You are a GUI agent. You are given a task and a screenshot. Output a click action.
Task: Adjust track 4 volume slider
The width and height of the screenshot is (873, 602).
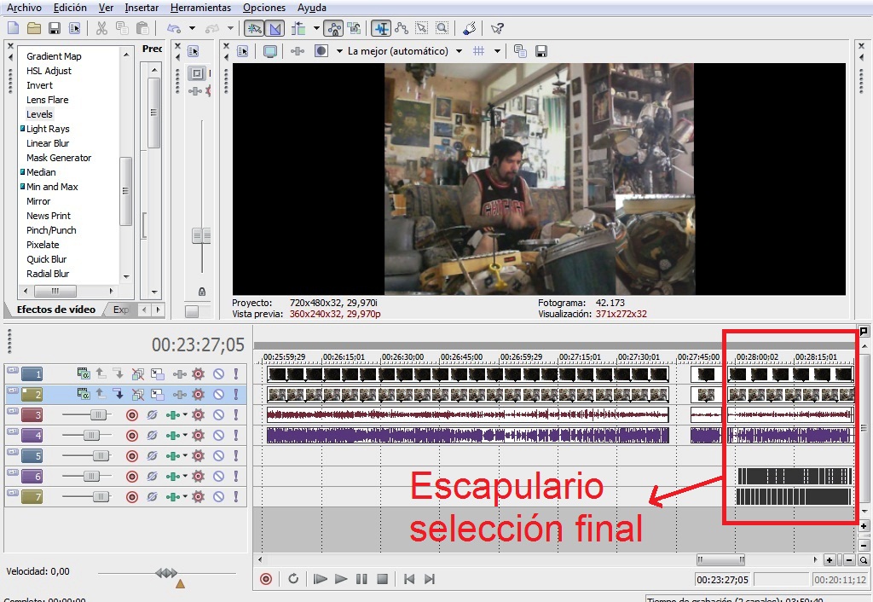(91, 436)
